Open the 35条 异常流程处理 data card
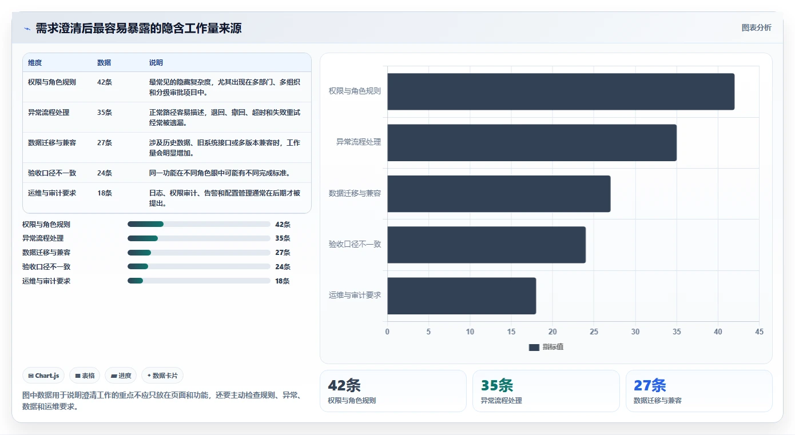This screenshot has height=435, width=795. tap(546, 391)
